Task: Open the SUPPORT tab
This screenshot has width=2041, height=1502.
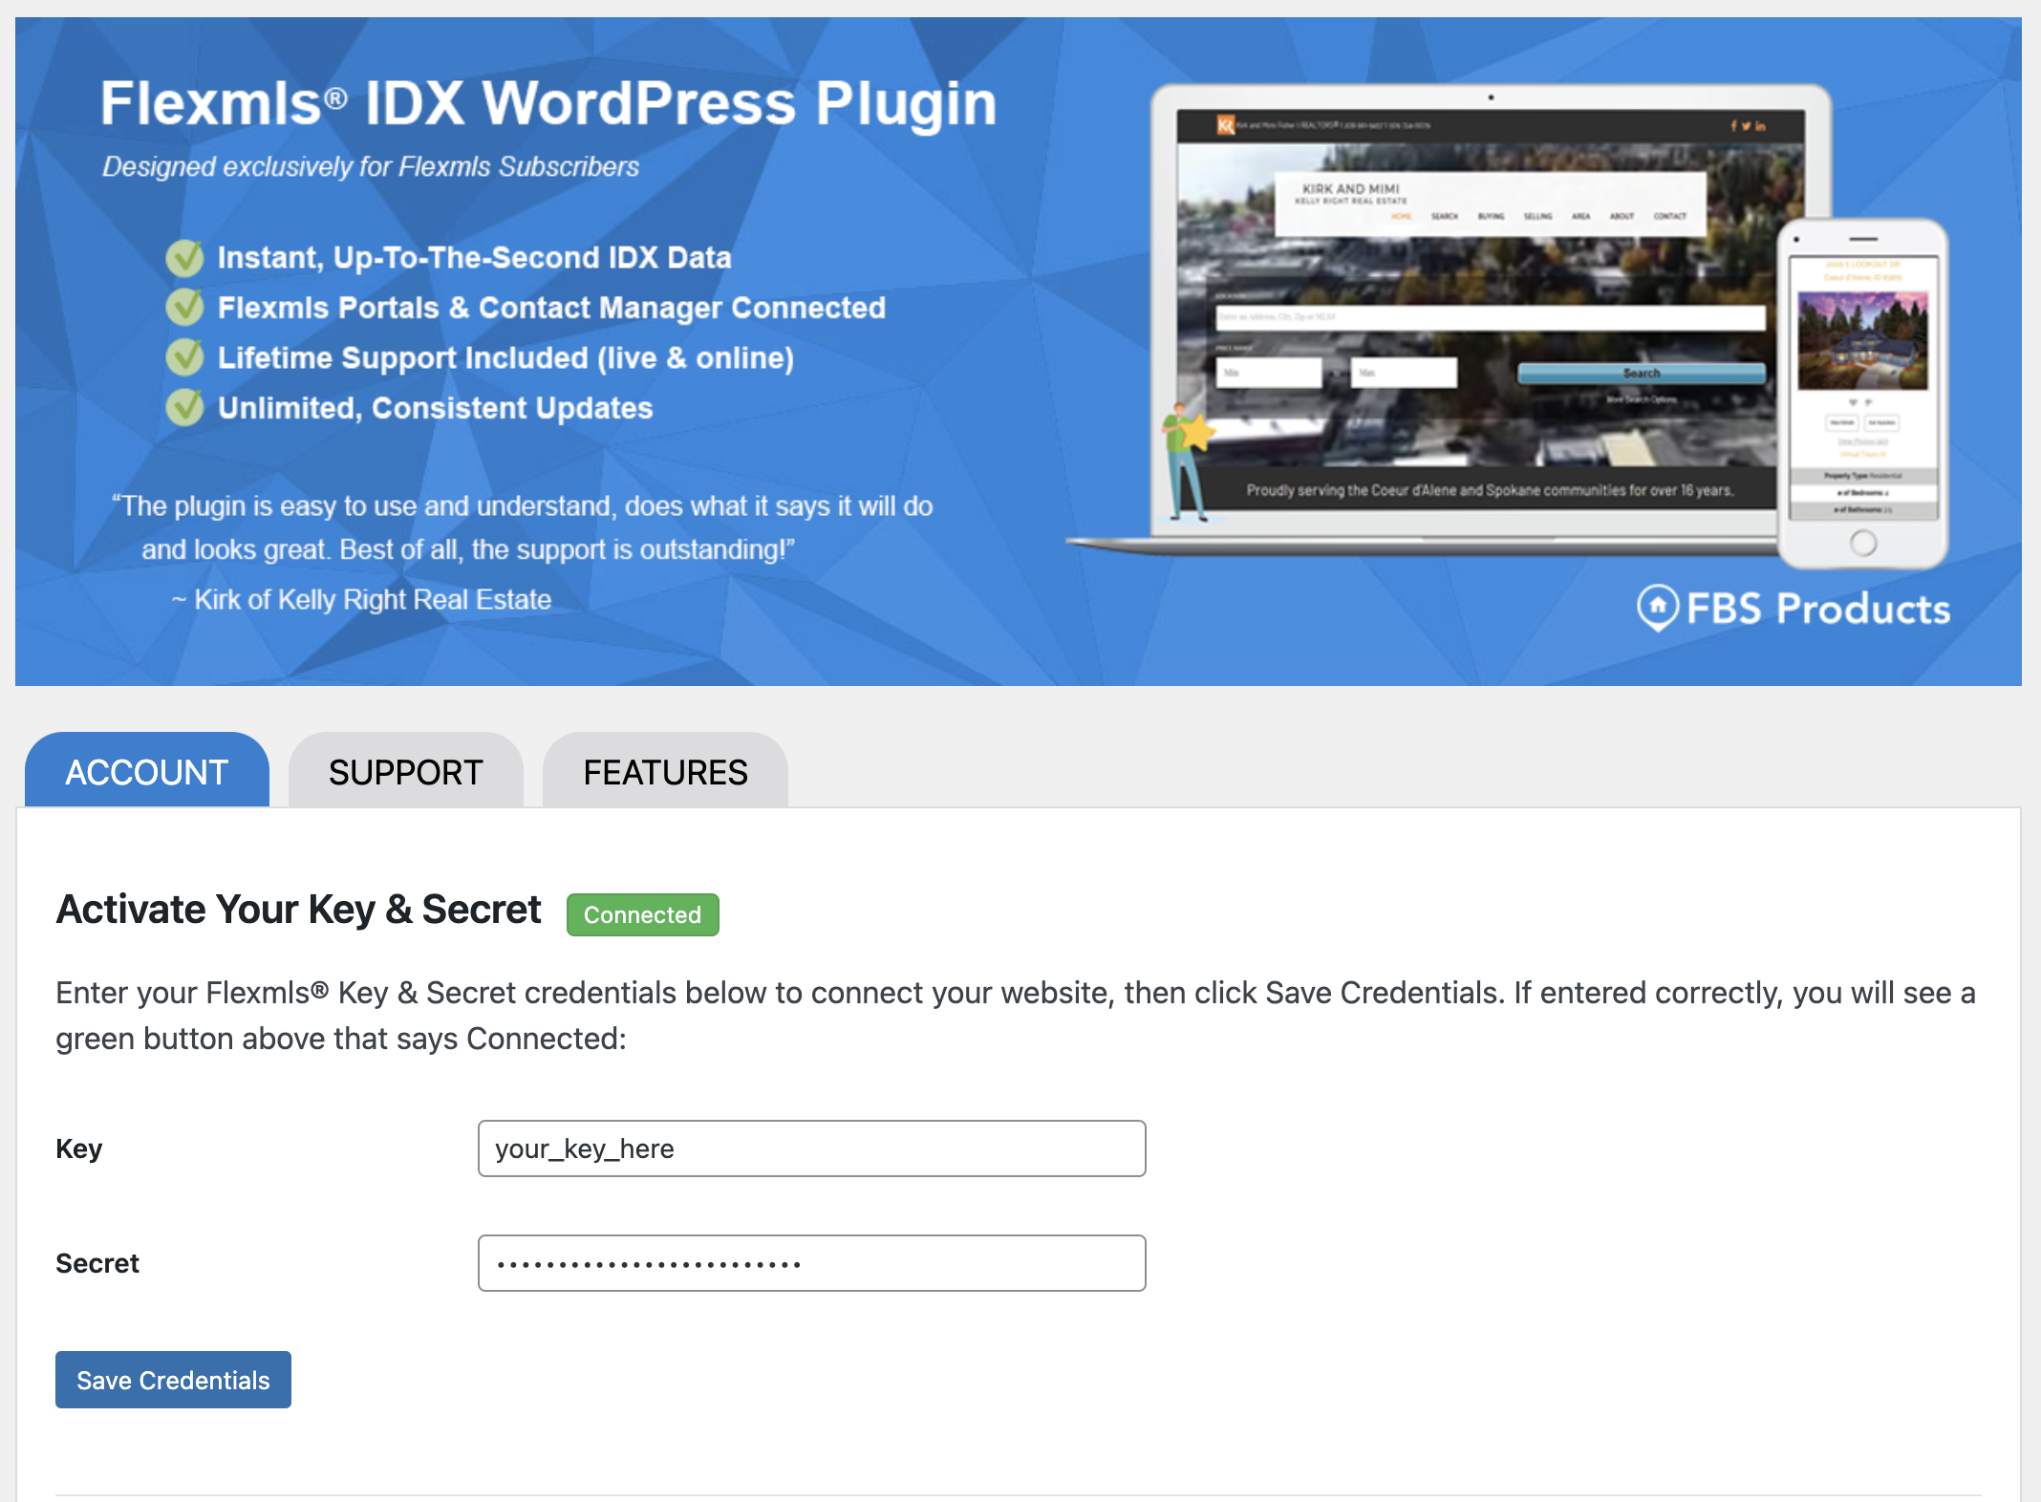Action: (x=406, y=770)
